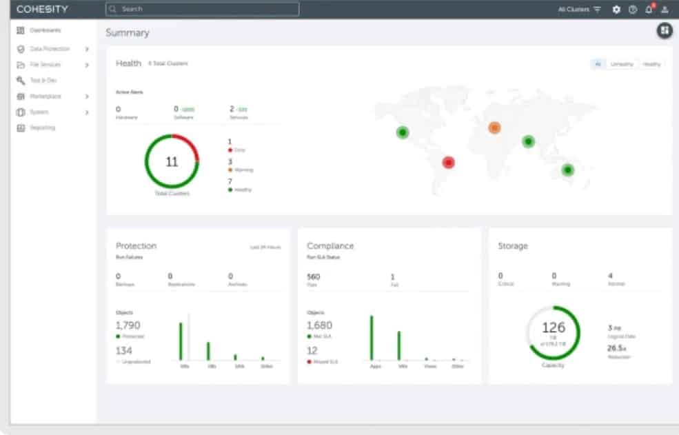
Task: Click the Storage card title
Action: pos(513,245)
